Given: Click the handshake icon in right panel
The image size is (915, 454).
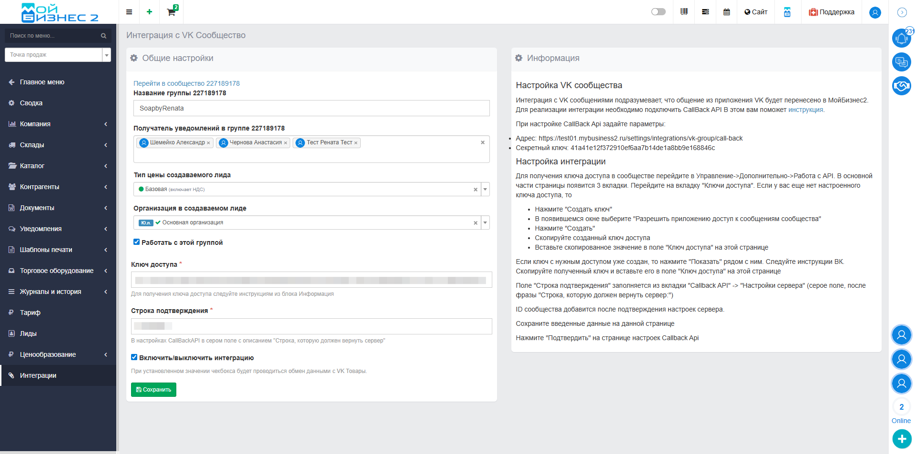Looking at the screenshot, I should [901, 86].
